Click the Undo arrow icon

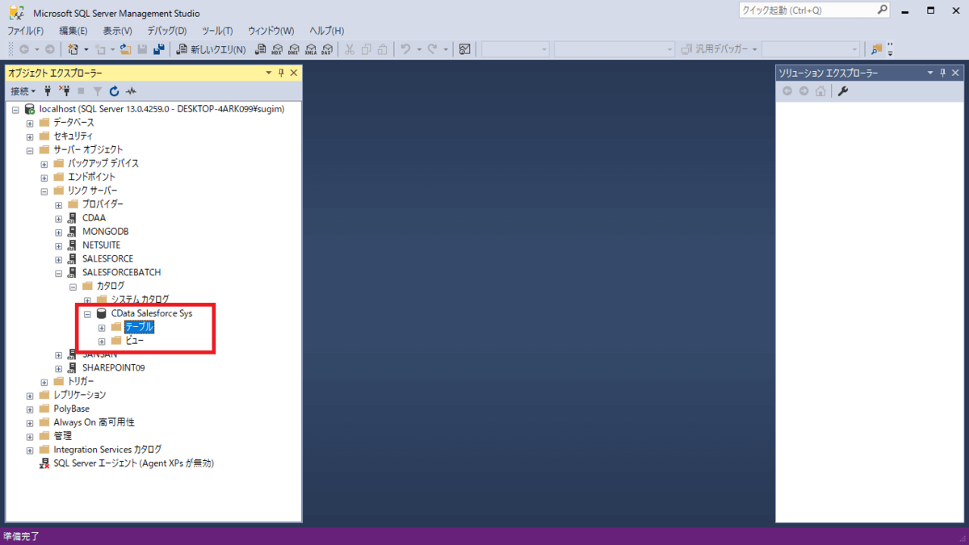(x=406, y=49)
